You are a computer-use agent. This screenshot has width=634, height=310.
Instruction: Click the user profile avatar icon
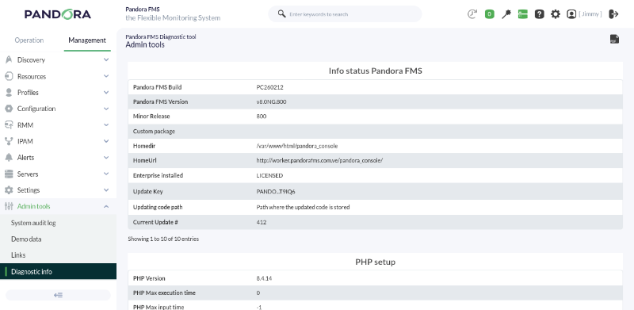[x=571, y=14]
